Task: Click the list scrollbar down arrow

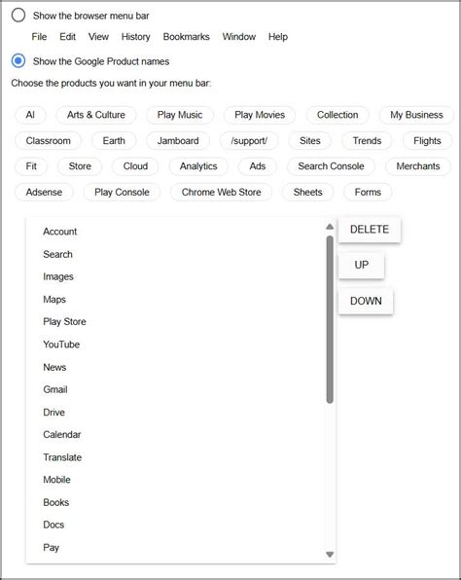Action: click(330, 554)
